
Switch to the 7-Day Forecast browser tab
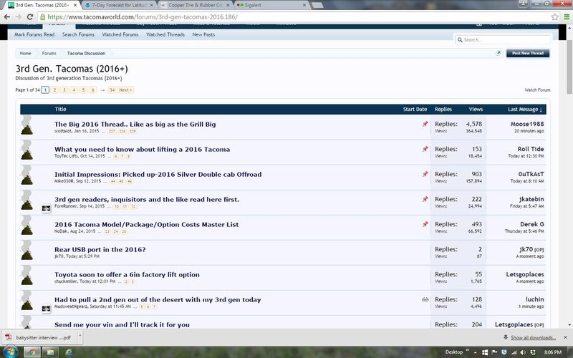pos(119,5)
